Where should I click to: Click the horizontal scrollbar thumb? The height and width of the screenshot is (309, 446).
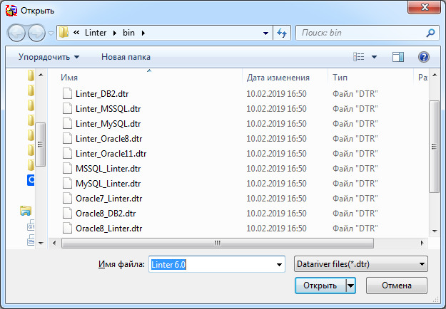click(x=218, y=243)
